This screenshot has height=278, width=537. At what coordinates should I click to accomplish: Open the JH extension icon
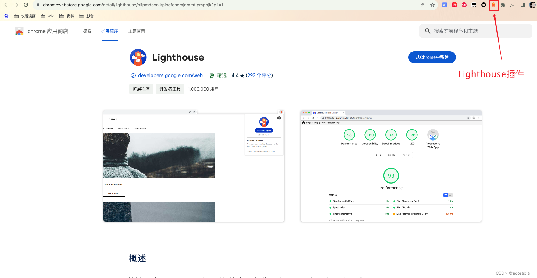(445, 5)
